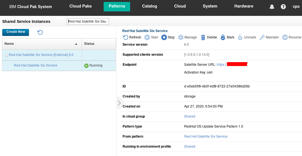This screenshot has height=156, width=302.
Task: Open the Patterns menu
Action: coord(117,7)
